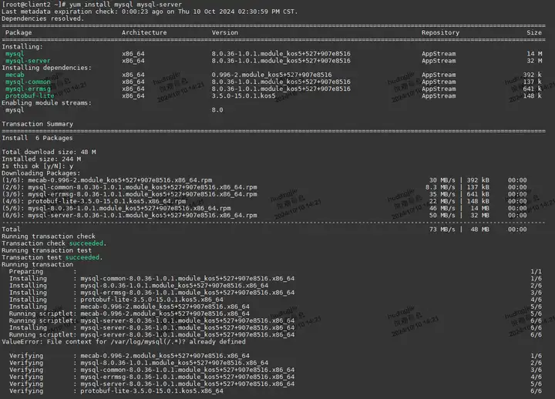Select the 'Dependencies resolved.' line

42,18
